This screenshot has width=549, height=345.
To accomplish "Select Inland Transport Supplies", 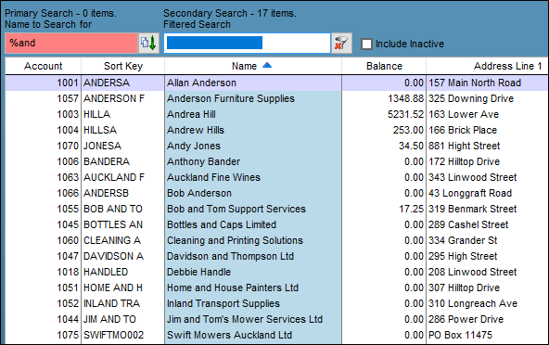I will coord(223,303).
